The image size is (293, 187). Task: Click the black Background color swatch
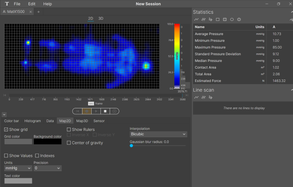[x=47, y=142]
